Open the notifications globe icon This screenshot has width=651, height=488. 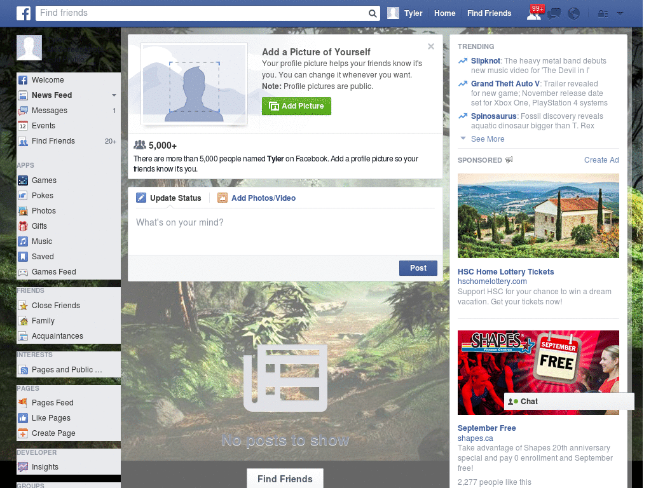[x=574, y=14]
